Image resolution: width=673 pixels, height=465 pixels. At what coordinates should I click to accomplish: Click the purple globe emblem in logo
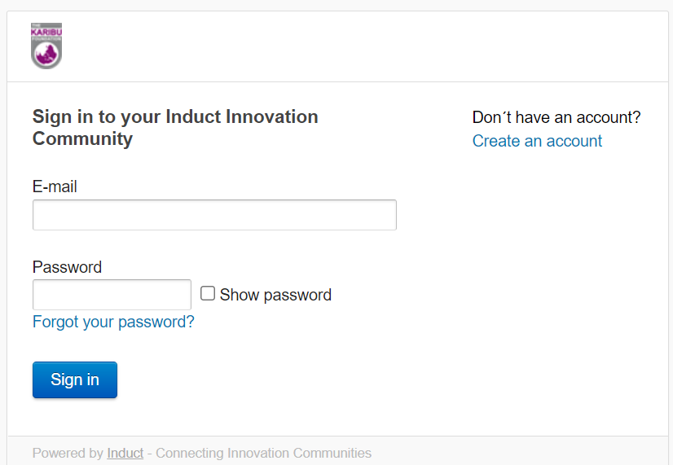click(x=46, y=55)
